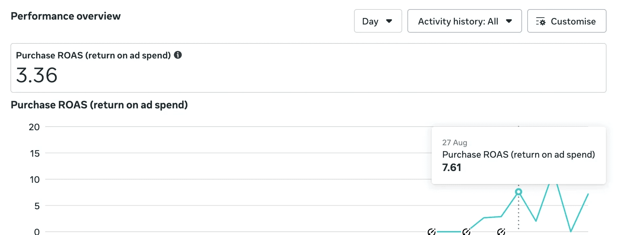Click the middle activity history marker icon
Screen dimensions: 617x235
click(x=466, y=232)
